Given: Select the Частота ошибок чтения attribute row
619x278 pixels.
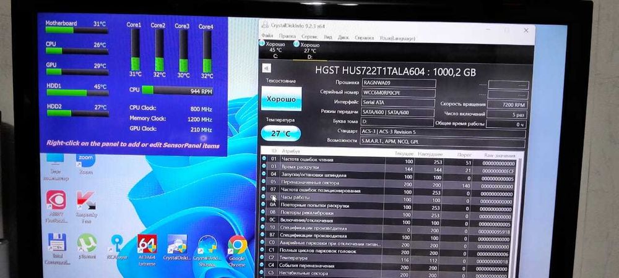Looking at the screenshot, I should point(391,159).
